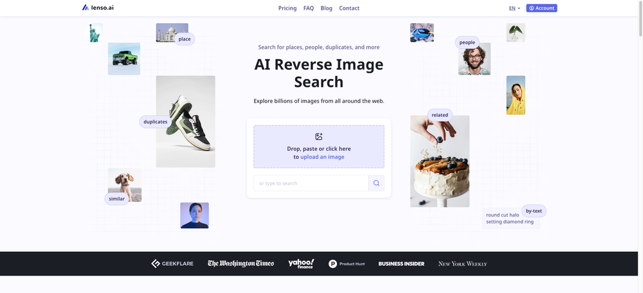
Task: Click The Washington Times logo
Action: click(240, 263)
